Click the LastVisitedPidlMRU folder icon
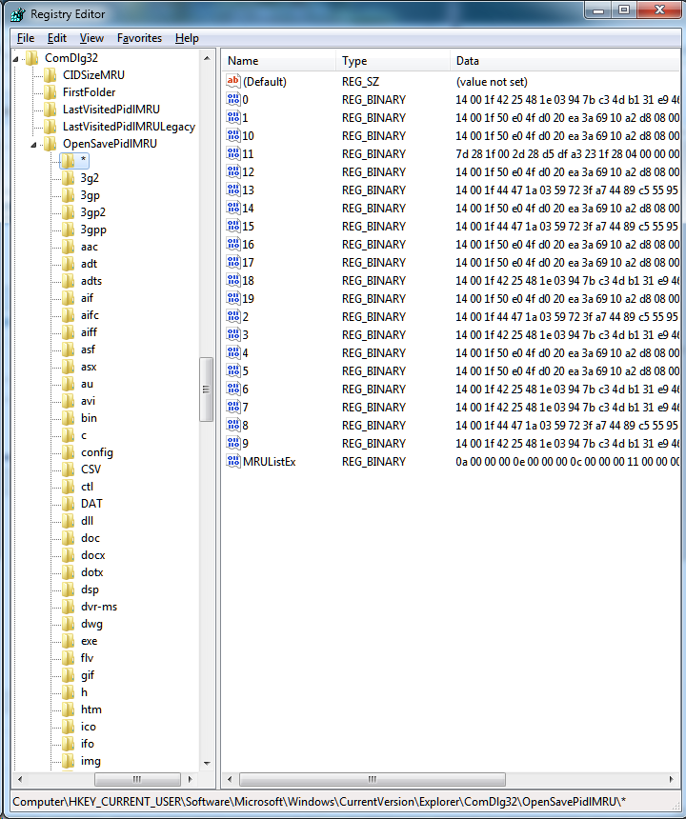This screenshot has height=819, width=686. point(50,110)
